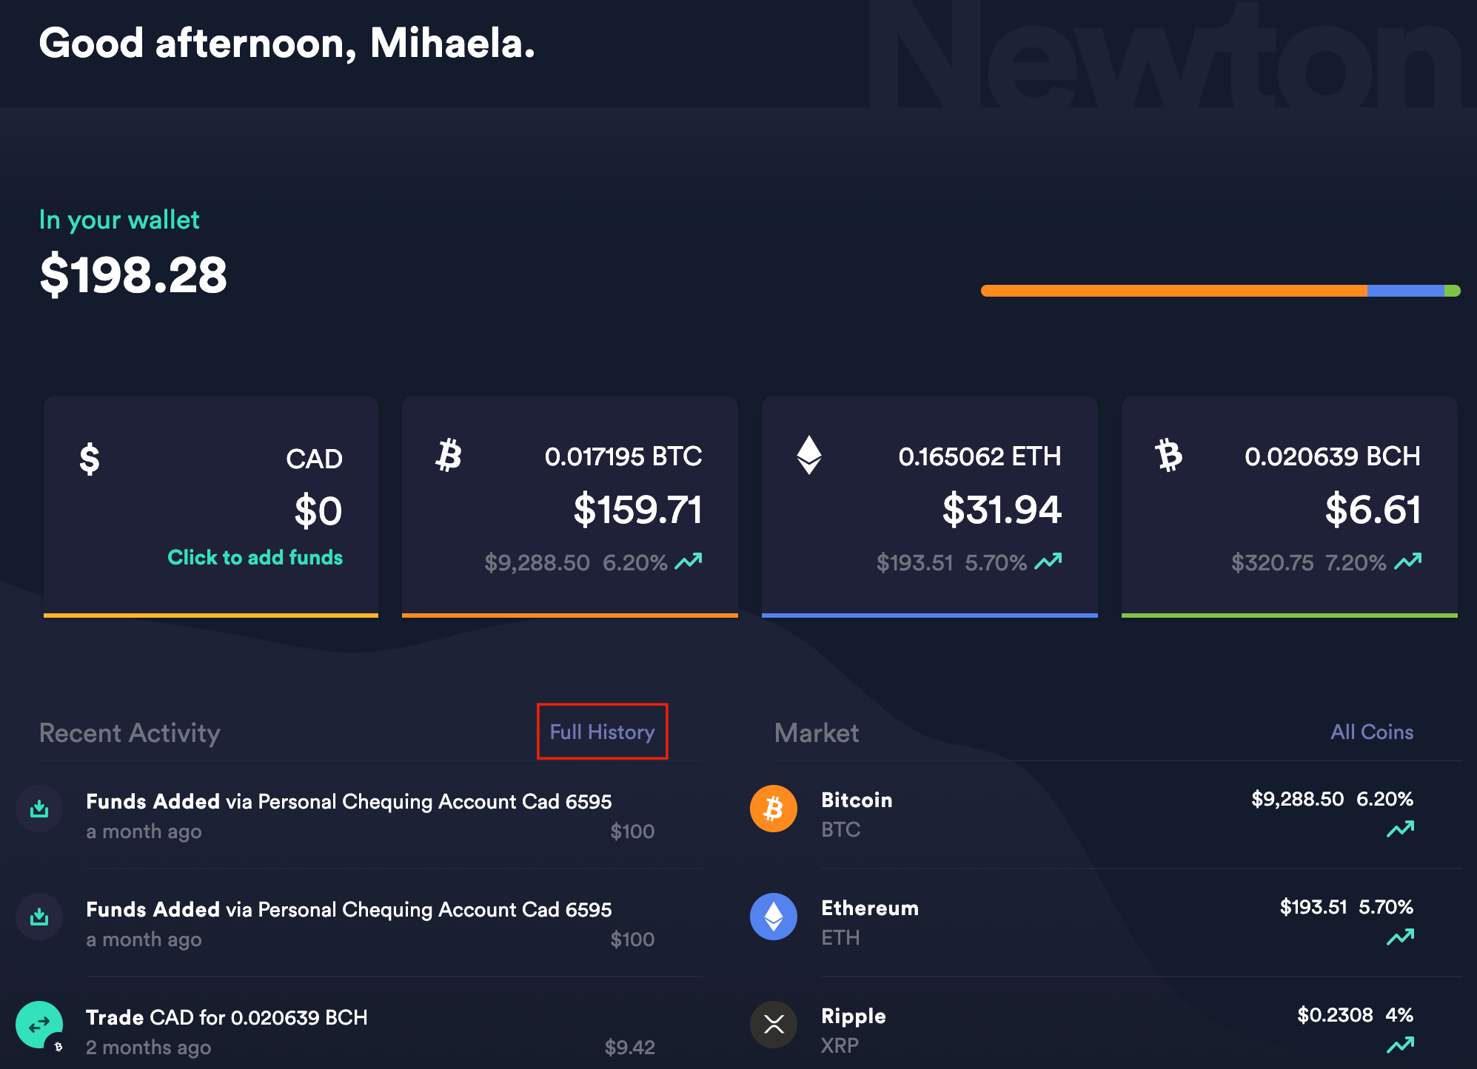
Task: Click total wallet balance $198.28
Action: (133, 274)
